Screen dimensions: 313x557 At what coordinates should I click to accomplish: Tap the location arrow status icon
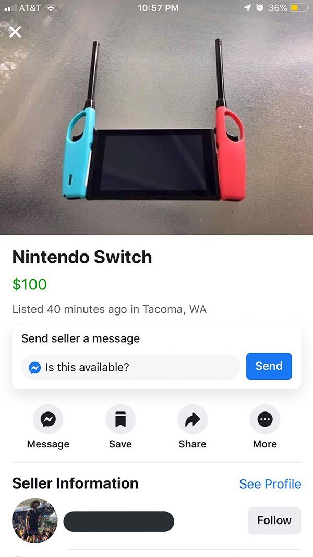tap(248, 8)
